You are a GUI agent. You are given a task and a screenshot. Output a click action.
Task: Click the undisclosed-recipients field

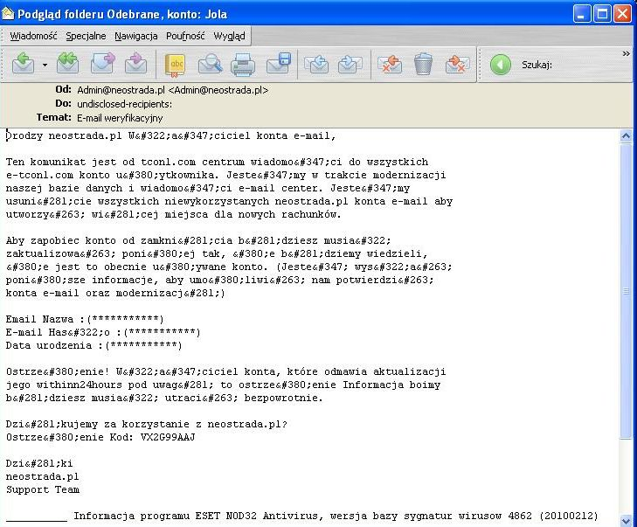[124, 104]
